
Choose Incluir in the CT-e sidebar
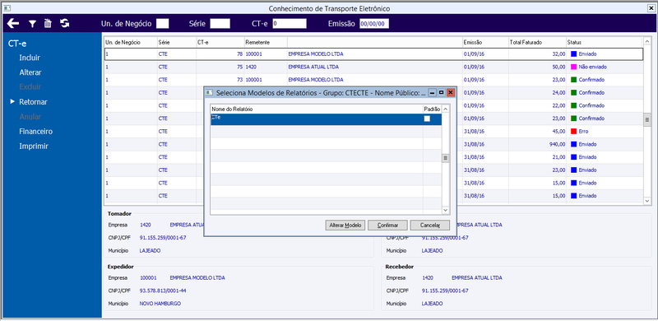click(30, 58)
